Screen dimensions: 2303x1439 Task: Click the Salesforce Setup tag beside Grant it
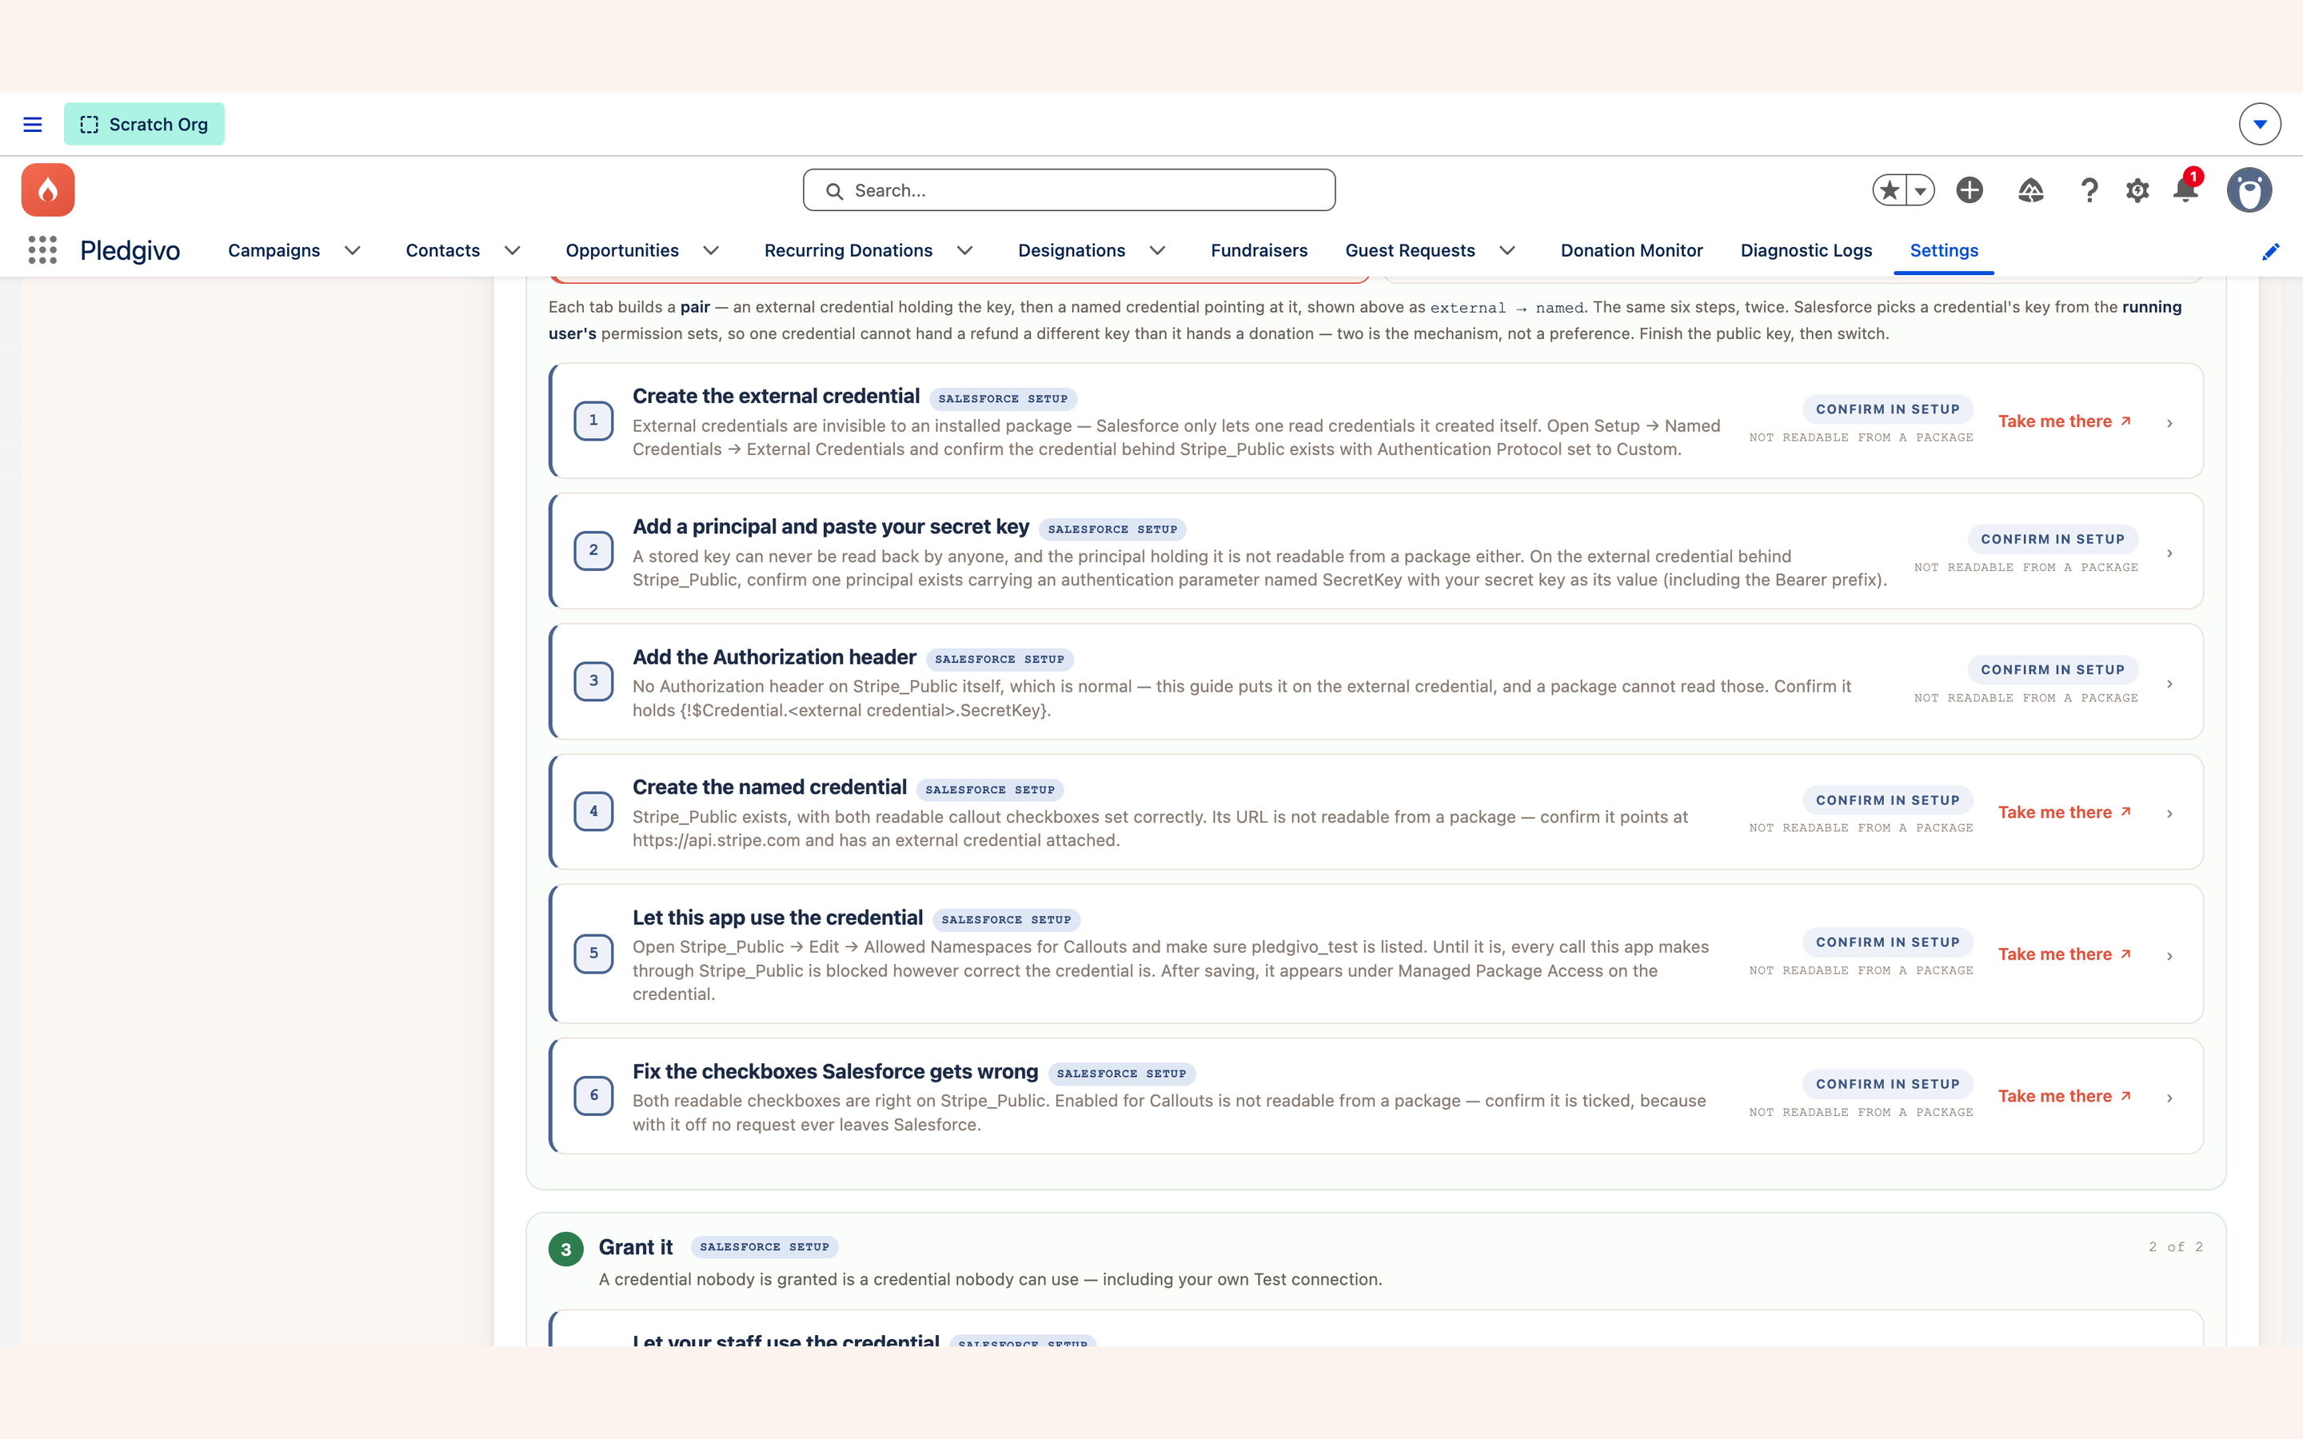764,1247
